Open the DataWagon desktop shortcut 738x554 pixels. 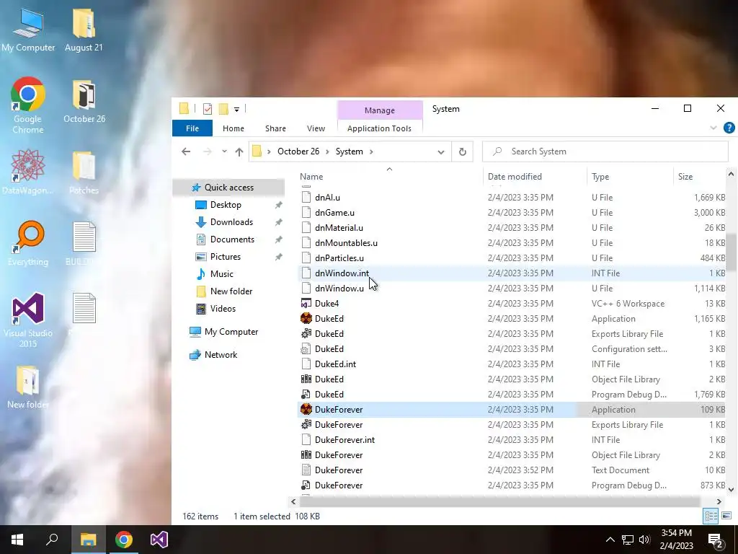pyautogui.click(x=28, y=172)
